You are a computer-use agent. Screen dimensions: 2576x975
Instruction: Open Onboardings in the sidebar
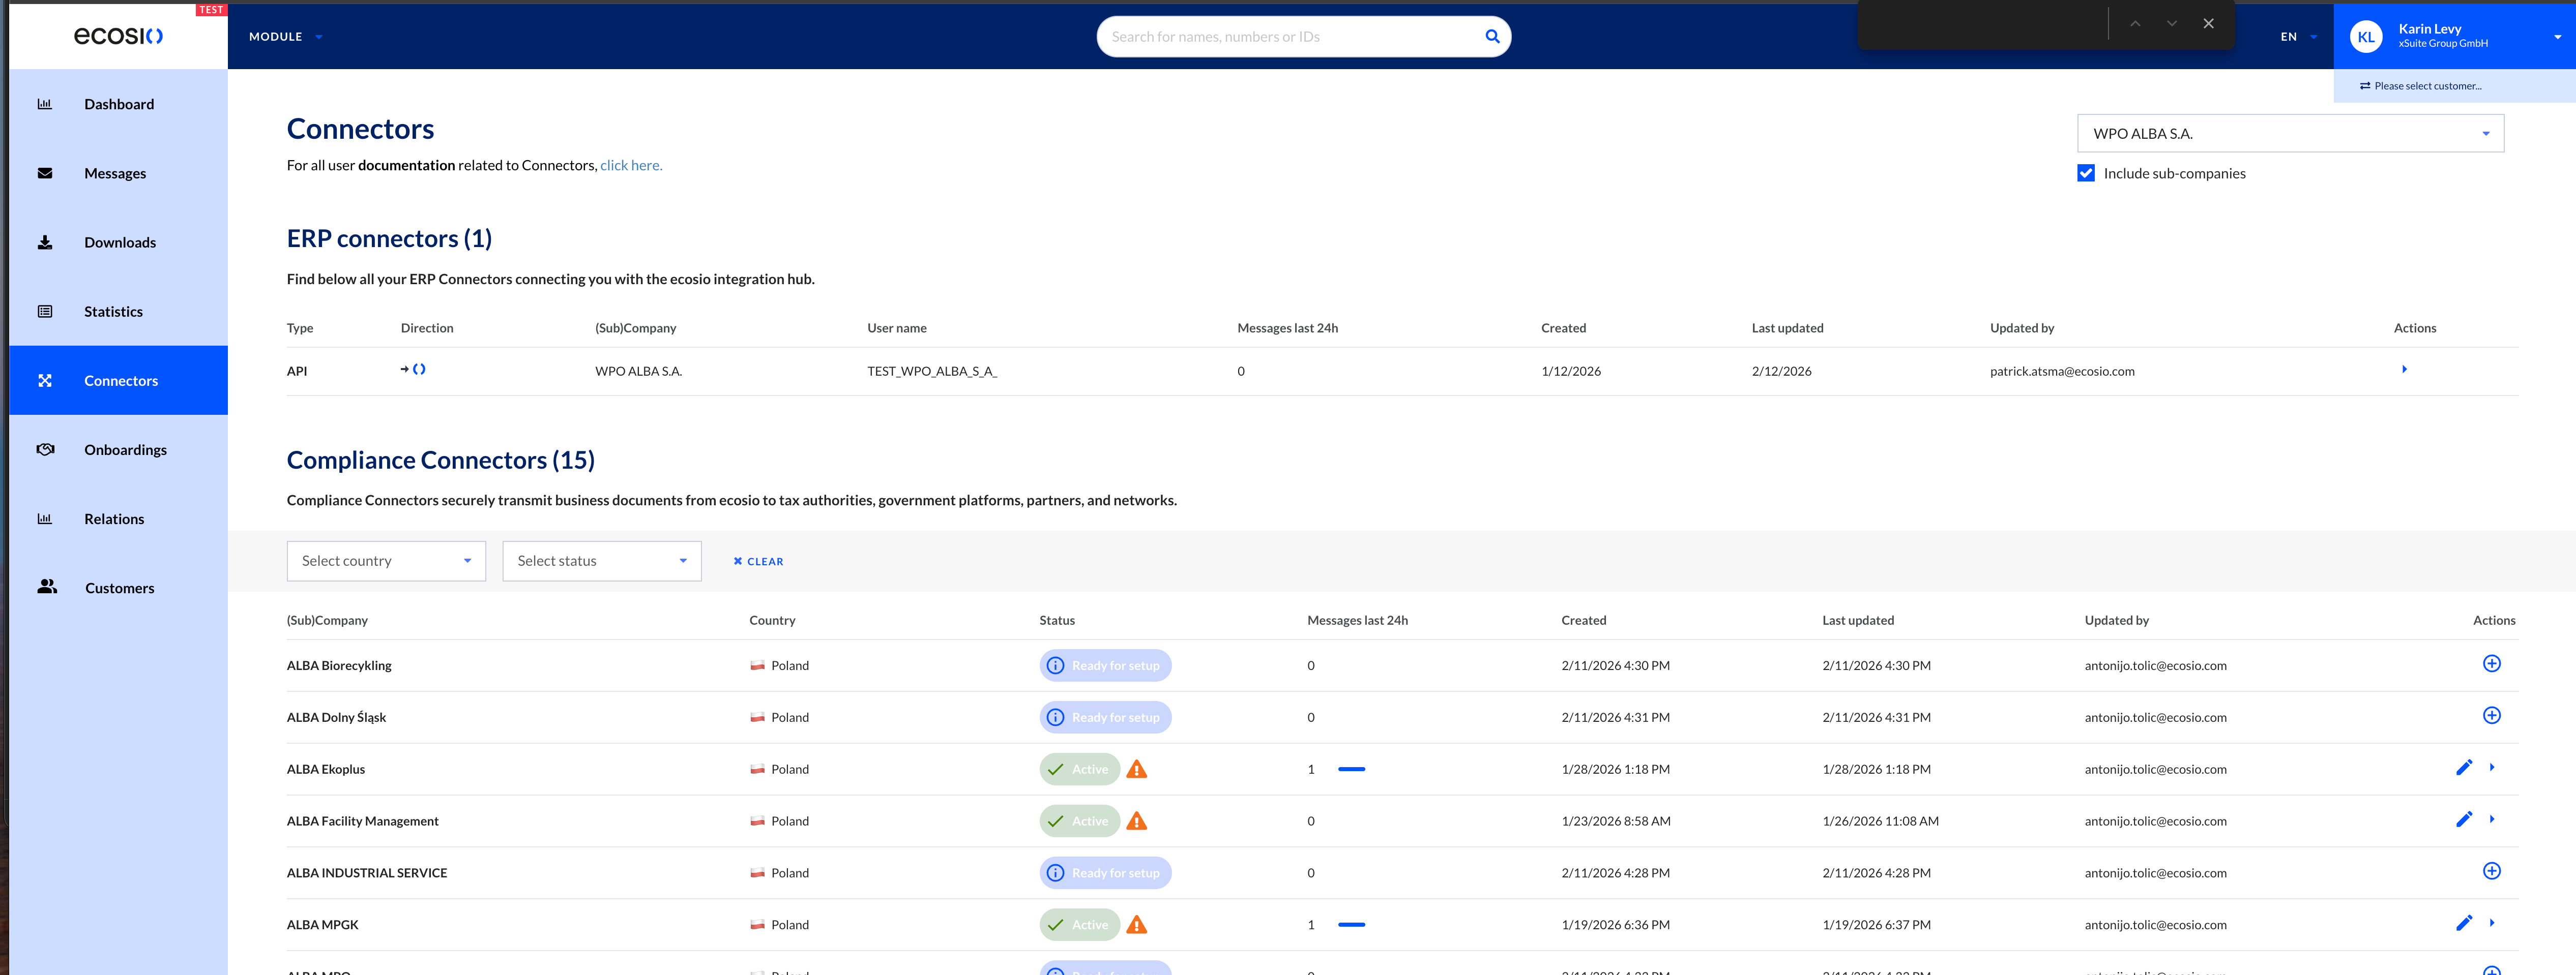[x=118, y=449]
